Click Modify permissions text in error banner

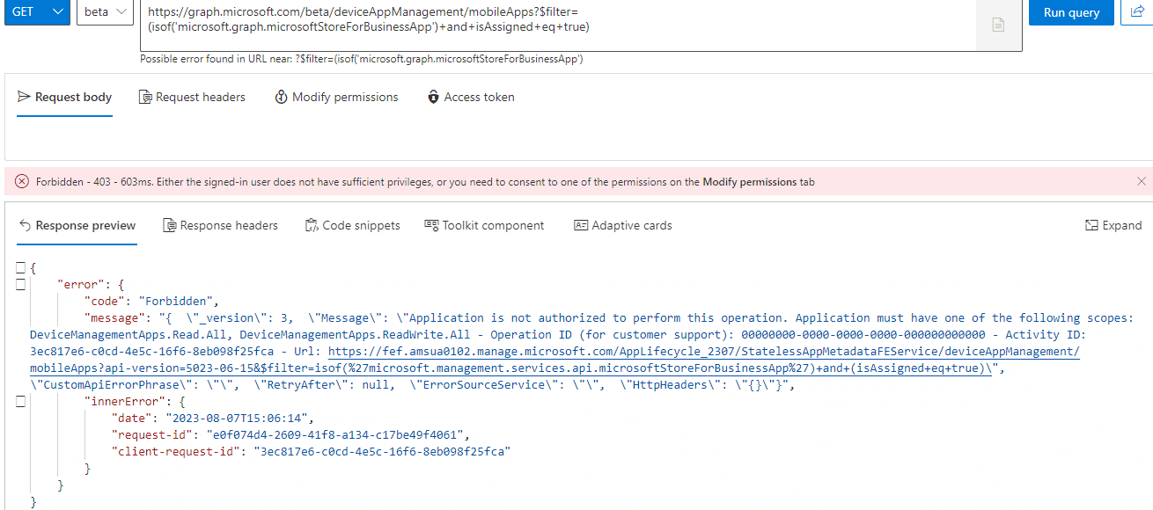pyautogui.click(x=750, y=182)
